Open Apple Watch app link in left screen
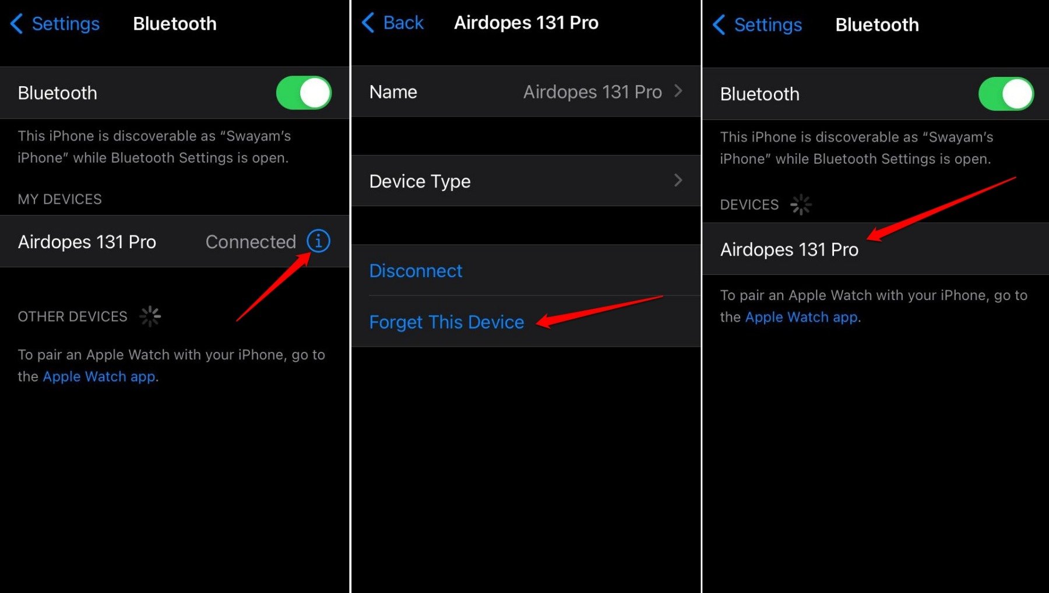 99,377
